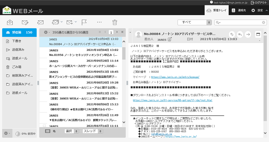
Task: Click the check mail inbox-download icon
Action: click(10, 22)
